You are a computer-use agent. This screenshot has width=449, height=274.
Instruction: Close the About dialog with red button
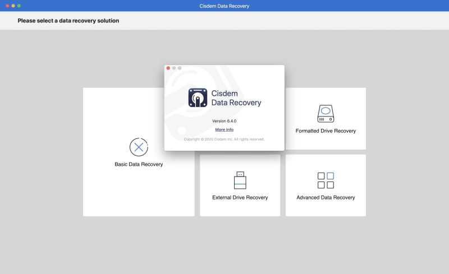[168, 68]
